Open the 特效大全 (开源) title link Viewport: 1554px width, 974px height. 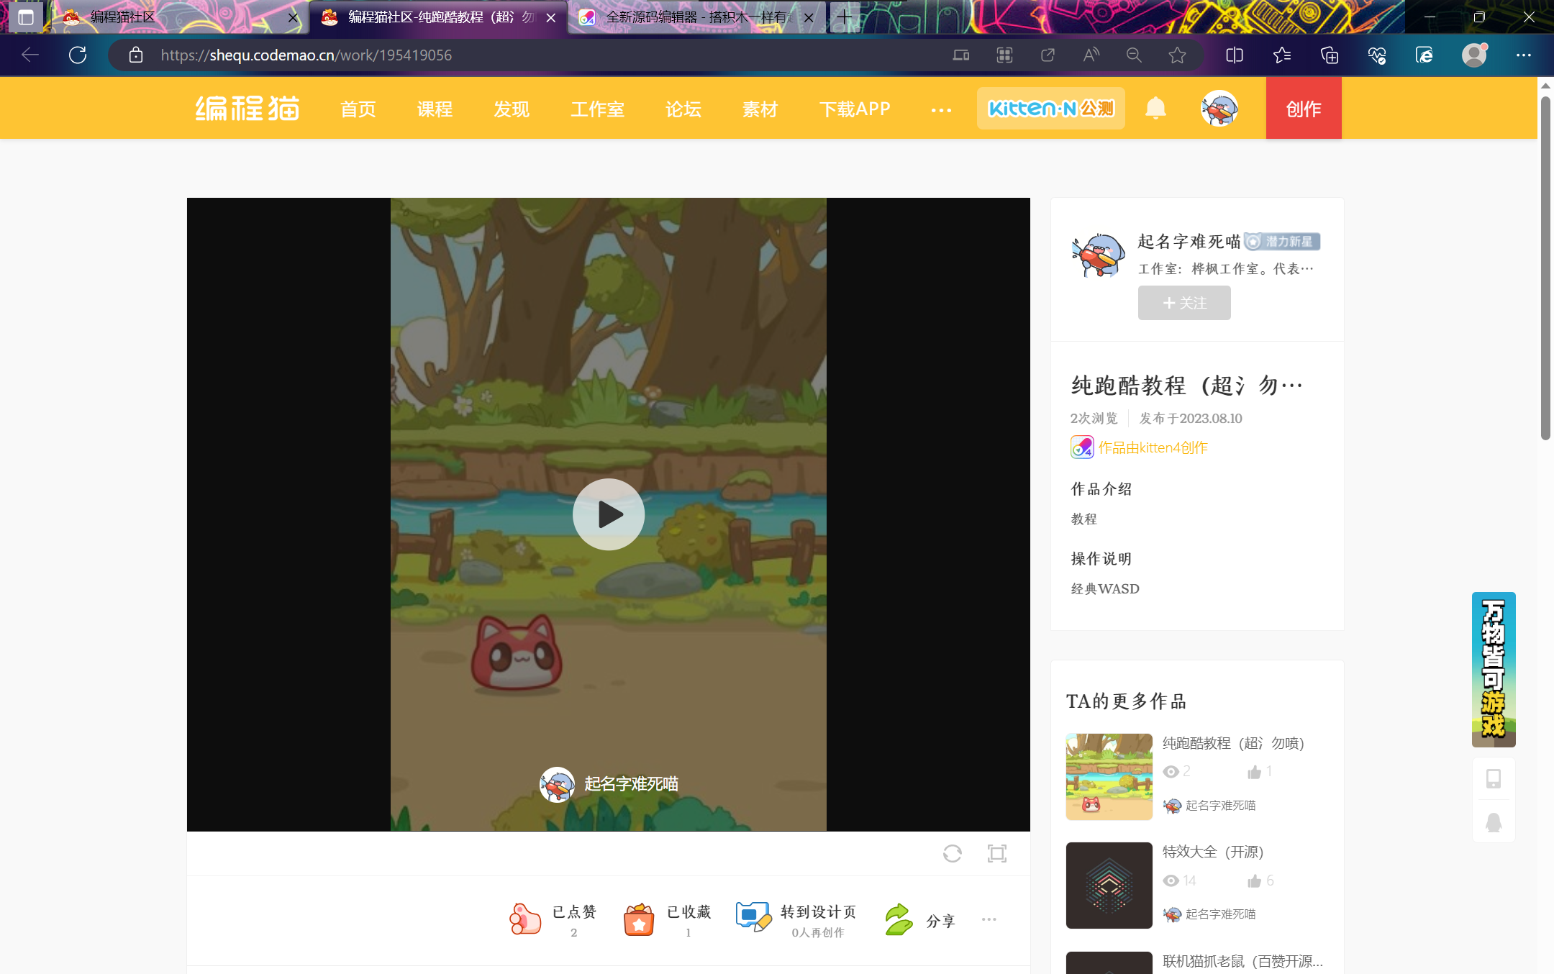tap(1213, 852)
